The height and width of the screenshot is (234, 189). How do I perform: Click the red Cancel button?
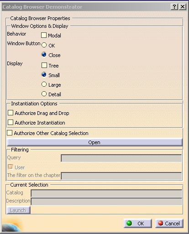169,224
